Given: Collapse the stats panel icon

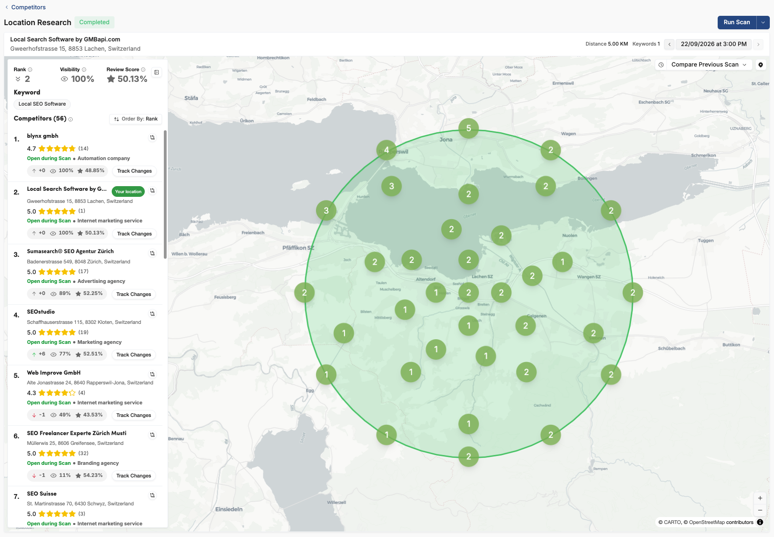Looking at the screenshot, I should [x=157, y=72].
